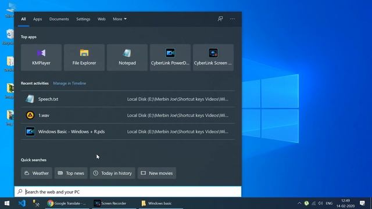The image size is (372, 209).
Task: Switch to the Settings tab
Action: click(x=83, y=19)
